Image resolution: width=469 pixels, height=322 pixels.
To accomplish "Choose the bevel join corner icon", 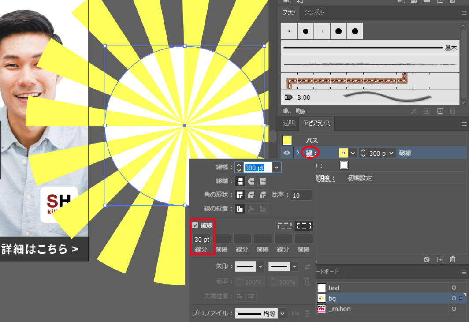I will pos(263,195).
